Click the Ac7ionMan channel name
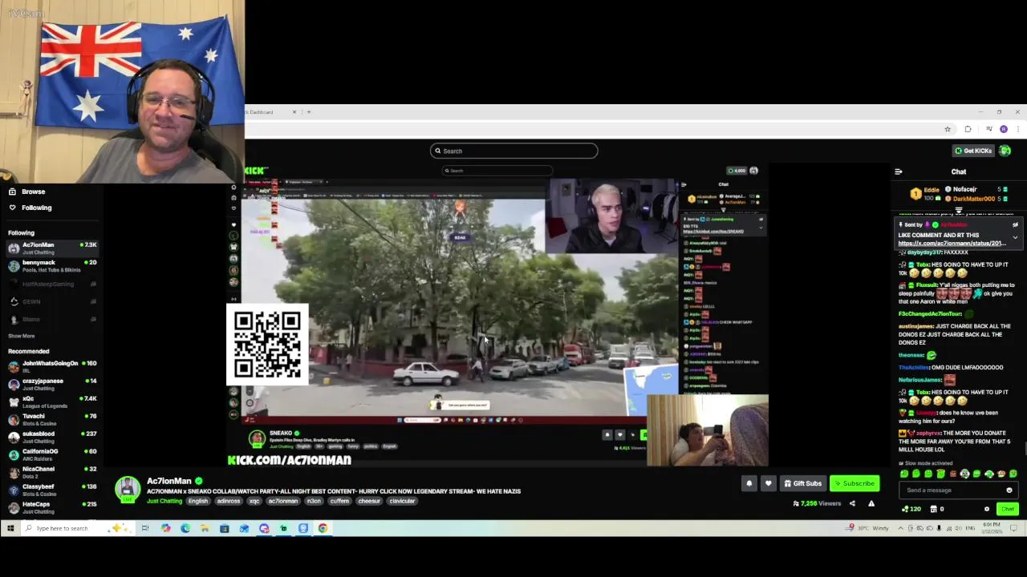Viewport: 1027px width, 577px height. [x=169, y=481]
